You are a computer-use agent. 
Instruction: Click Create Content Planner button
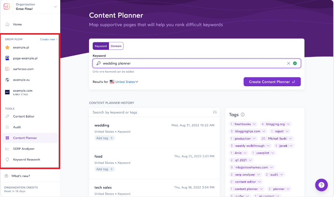click(272, 82)
